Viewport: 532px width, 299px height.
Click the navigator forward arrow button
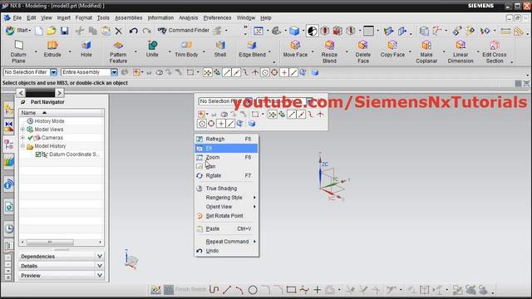click(59, 92)
